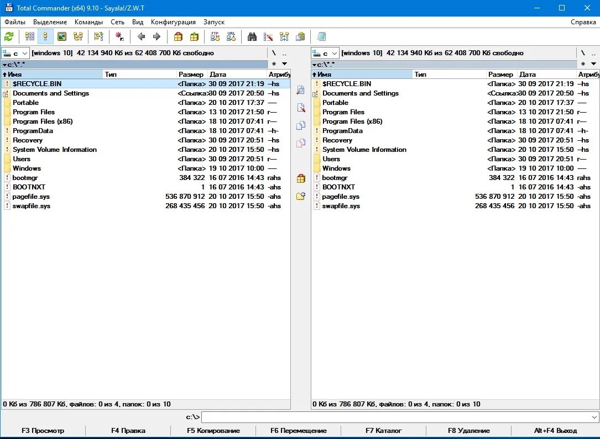
Task: Toggle the highlighted detailed view mode icon
Action: pyautogui.click(x=45, y=36)
